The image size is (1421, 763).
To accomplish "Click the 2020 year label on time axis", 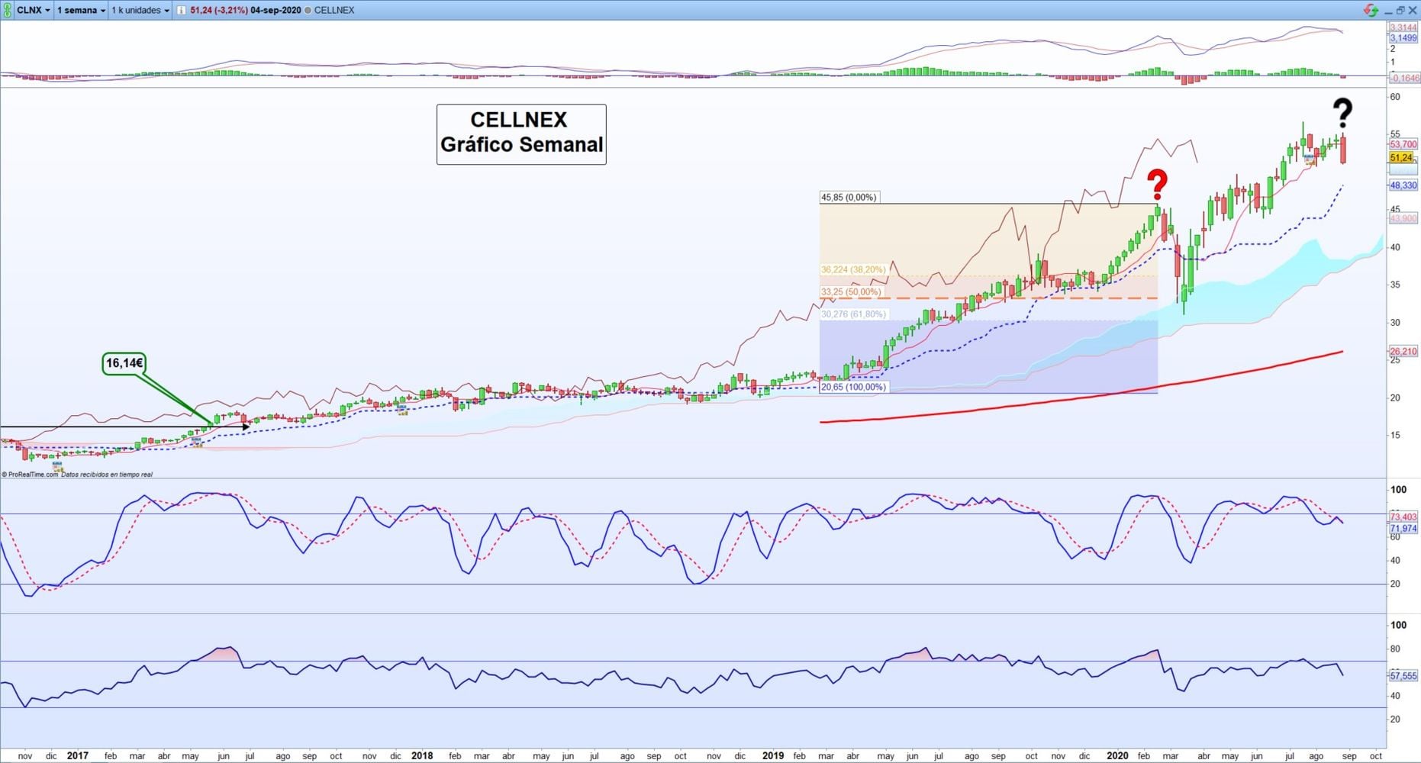I will 1117,756.
